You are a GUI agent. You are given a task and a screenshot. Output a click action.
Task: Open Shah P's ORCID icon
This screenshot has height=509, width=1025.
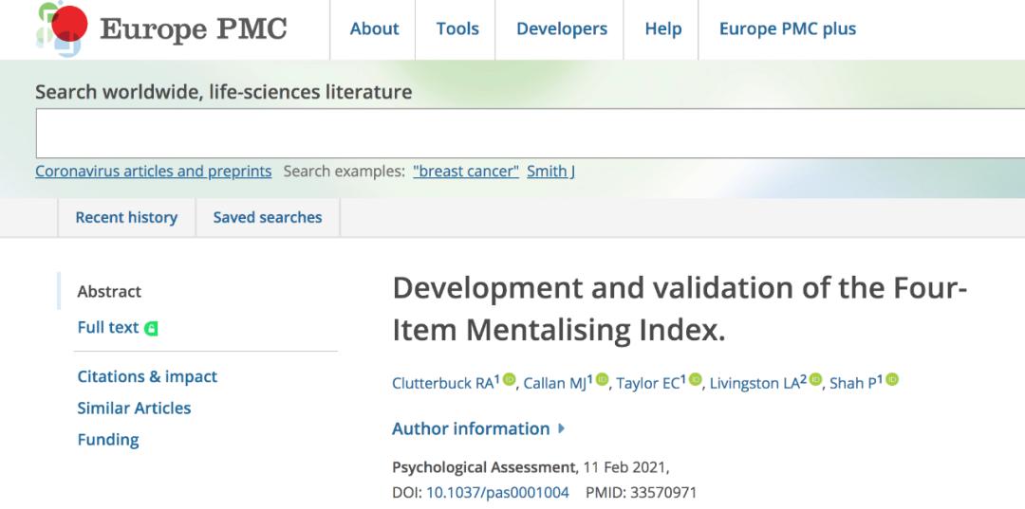tap(891, 381)
